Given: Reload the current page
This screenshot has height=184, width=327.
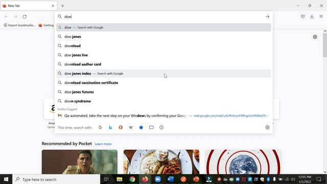Looking at the screenshot, I should [x=25, y=17].
